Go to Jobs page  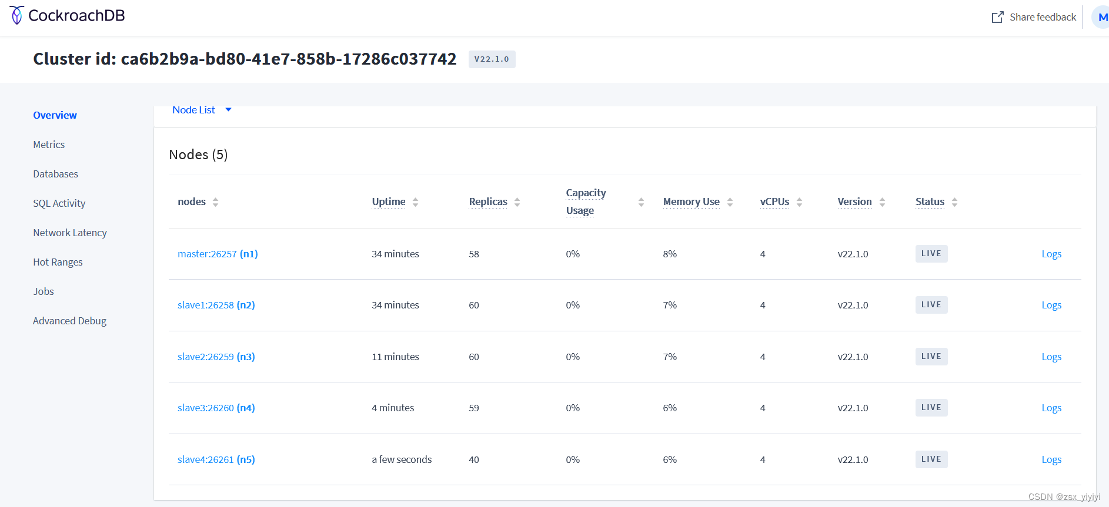pyautogui.click(x=44, y=291)
